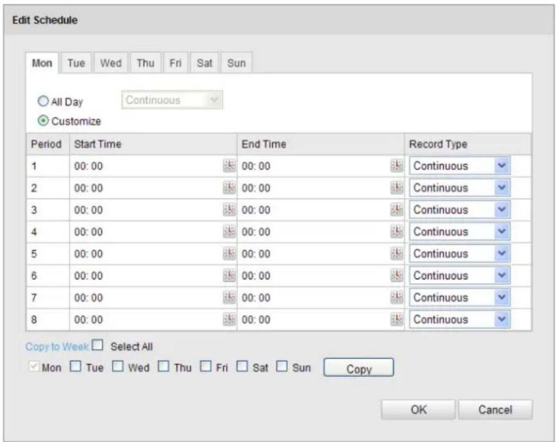This screenshot has width=556, height=442.
Task: Select the Customize radio option
Action: click(43, 121)
